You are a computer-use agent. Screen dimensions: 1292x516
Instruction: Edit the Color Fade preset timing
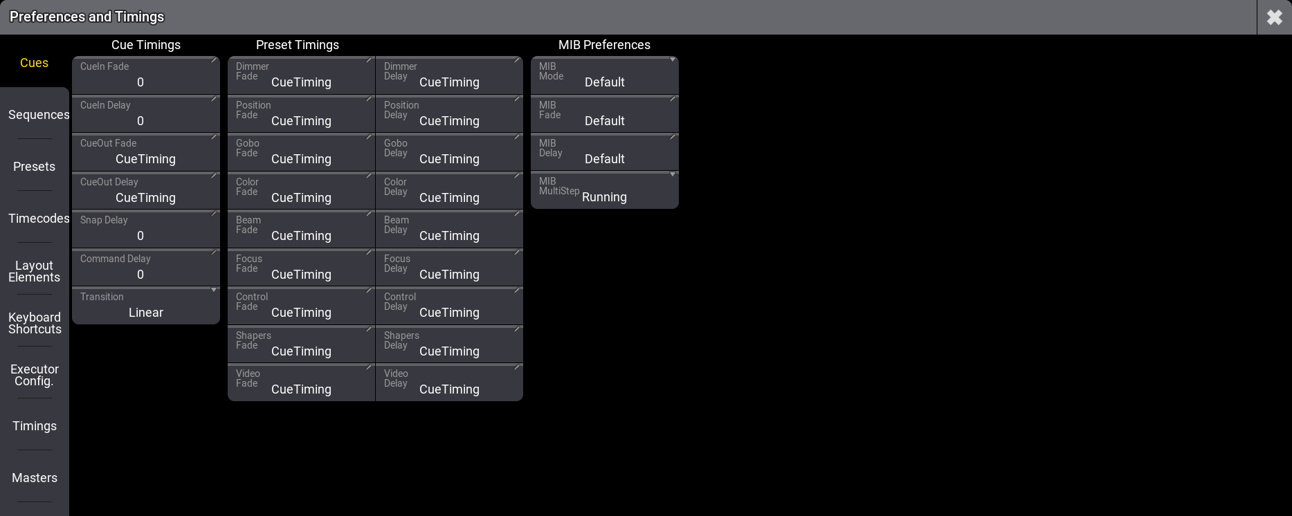pos(301,191)
